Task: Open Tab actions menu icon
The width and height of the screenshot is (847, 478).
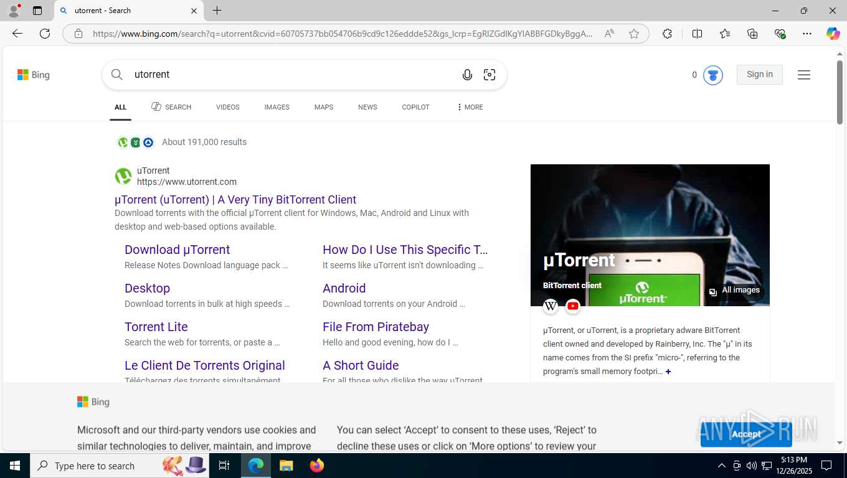Action: tap(37, 11)
